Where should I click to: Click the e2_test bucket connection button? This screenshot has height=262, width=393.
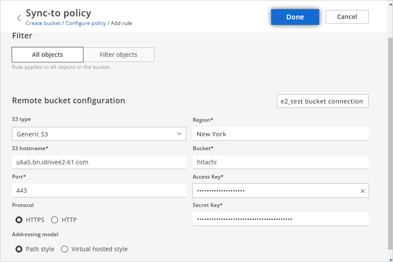[x=323, y=101]
